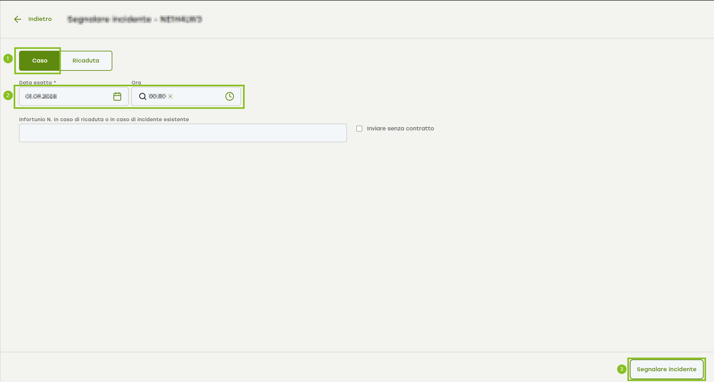Click the 'Data esatta *' field label
Viewport: 714px width, 382px height.
pyautogui.click(x=37, y=82)
